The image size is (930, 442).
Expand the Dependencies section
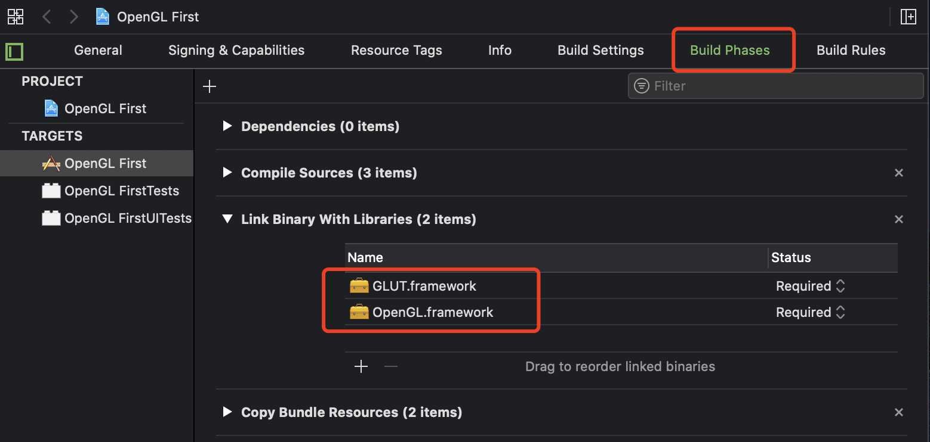pyautogui.click(x=227, y=126)
